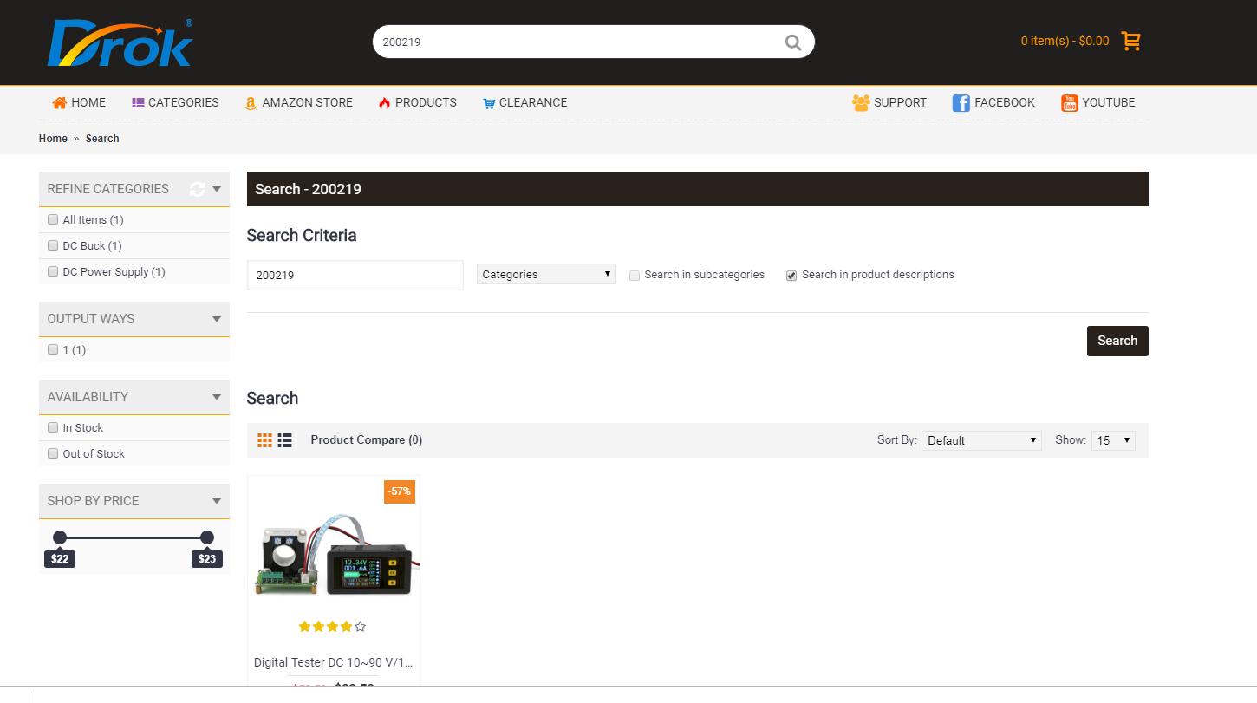Open the shopping cart icon
The height and width of the screenshot is (703, 1257).
(1130, 41)
